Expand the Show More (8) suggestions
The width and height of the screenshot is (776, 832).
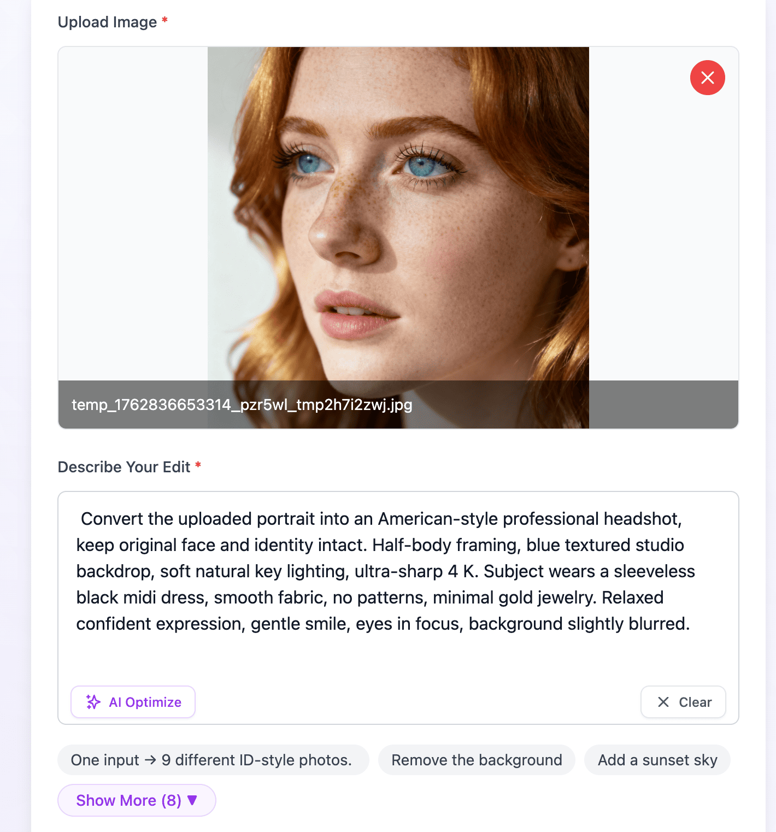pyautogui.click(x=137, y=800)
